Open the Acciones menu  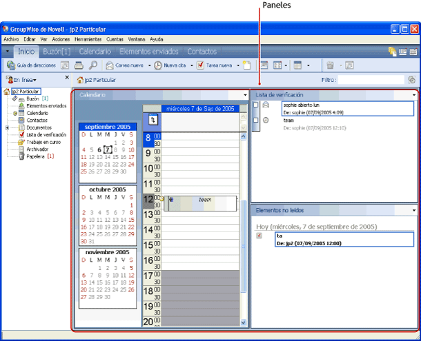tap(61, 39)
